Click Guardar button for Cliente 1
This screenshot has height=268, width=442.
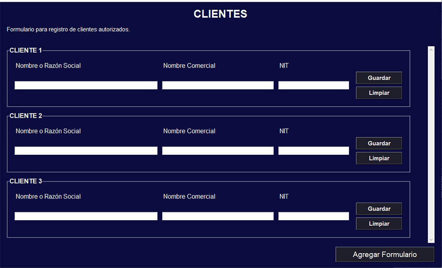click(379, 78)
